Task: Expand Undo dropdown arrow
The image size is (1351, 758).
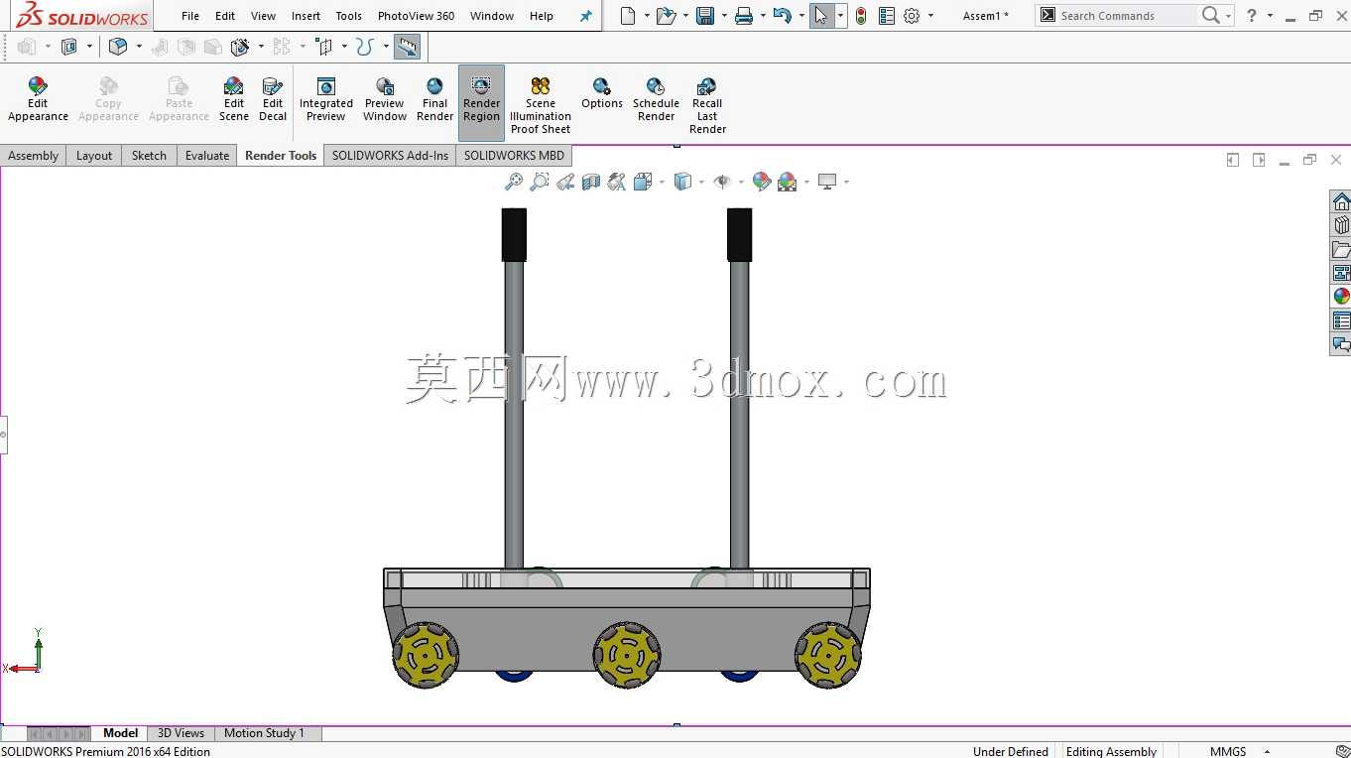Action: pos(801,16)
